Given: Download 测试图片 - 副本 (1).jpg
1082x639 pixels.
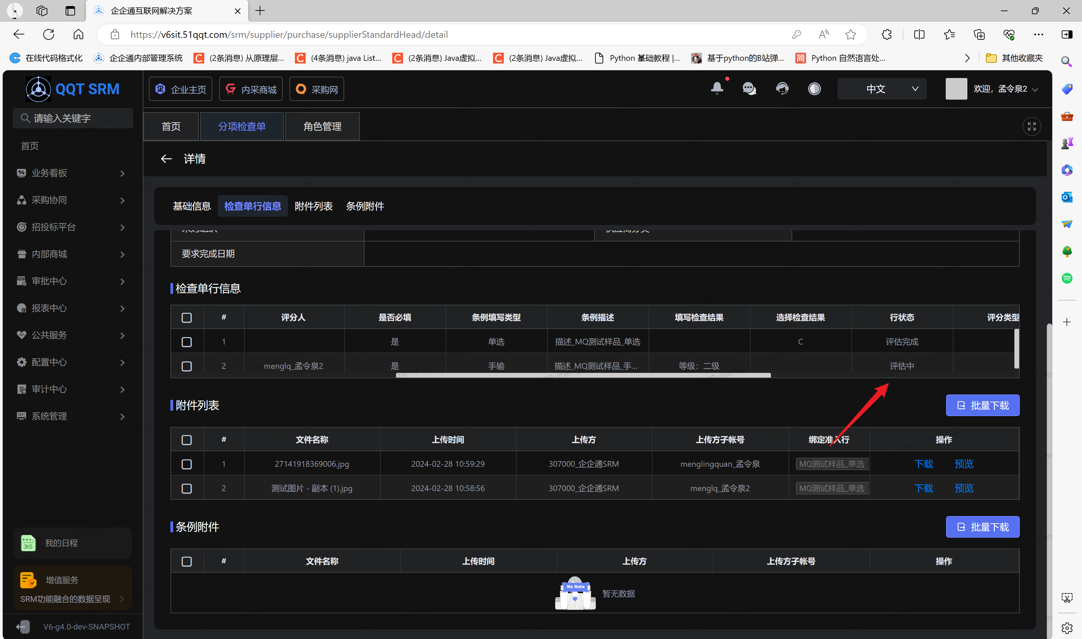Looking at the screenshot, I should point(923,488).
